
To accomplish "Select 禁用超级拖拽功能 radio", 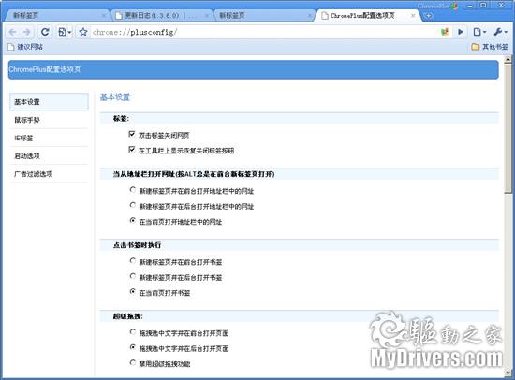I will 132,362.
